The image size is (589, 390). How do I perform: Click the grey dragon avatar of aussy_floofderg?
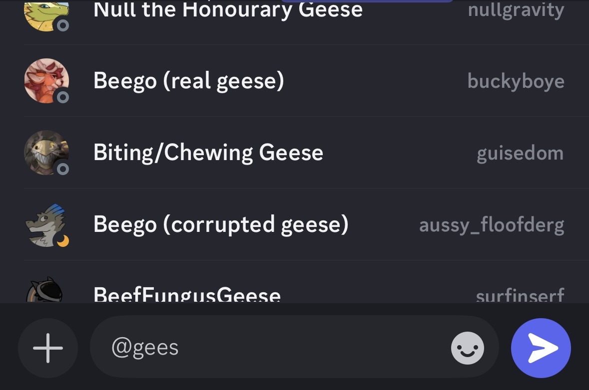point(46,224)
